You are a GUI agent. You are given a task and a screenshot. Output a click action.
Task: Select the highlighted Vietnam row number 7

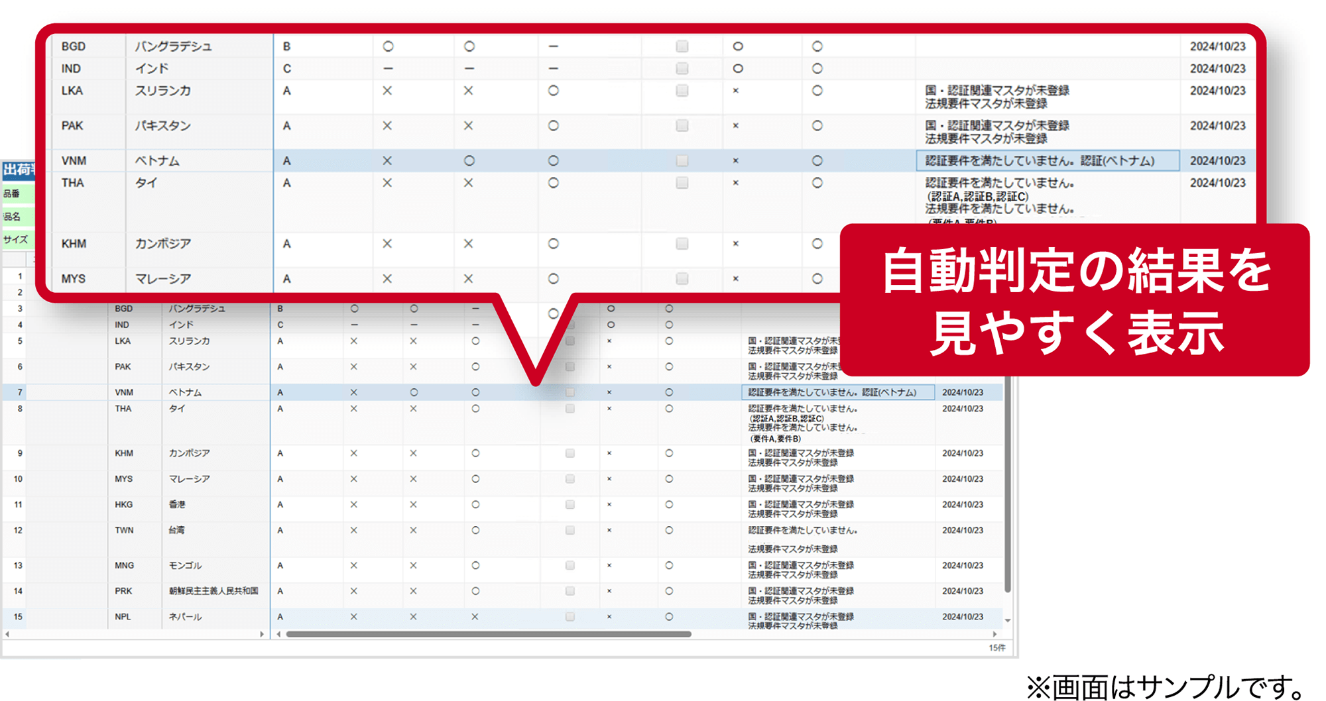tap(20, 392)
